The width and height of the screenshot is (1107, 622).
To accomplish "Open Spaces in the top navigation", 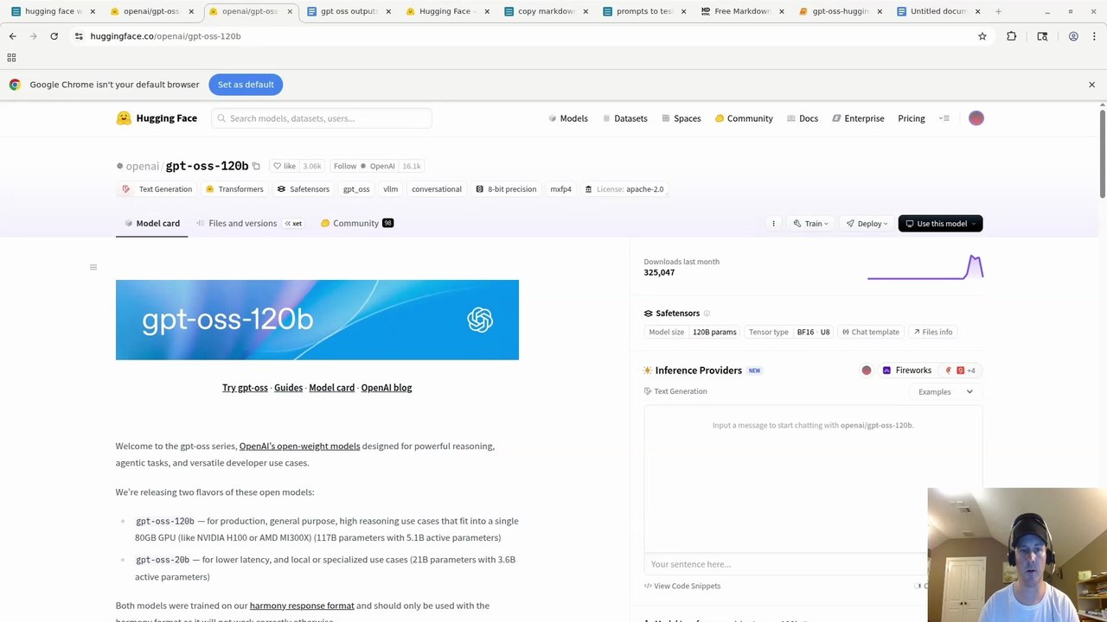I will coord(681,118).
